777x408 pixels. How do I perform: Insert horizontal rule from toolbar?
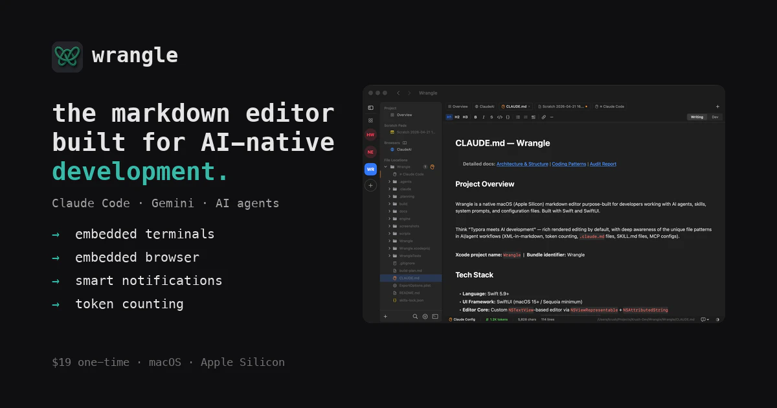tap(552, 117)
